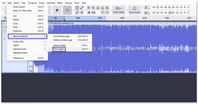Click the Silence audio selection toolbar icon

click(x=94, y=12)
